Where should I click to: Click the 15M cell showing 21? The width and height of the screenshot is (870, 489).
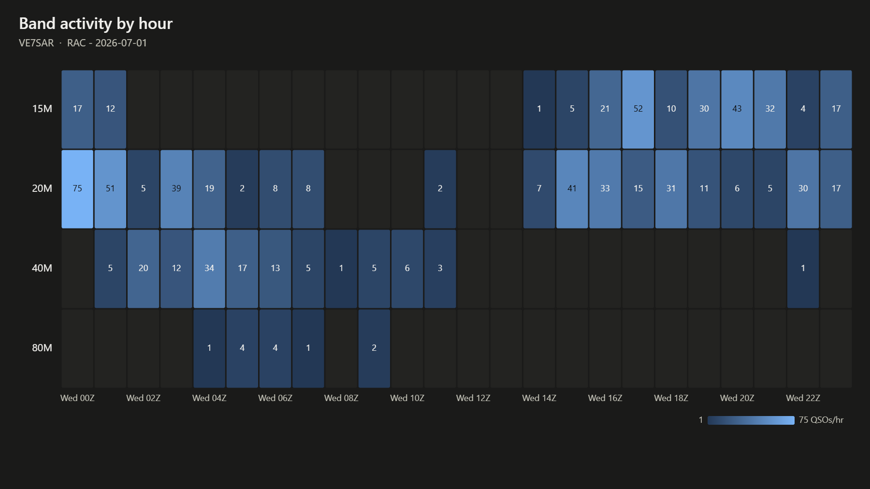pos(605,109)
